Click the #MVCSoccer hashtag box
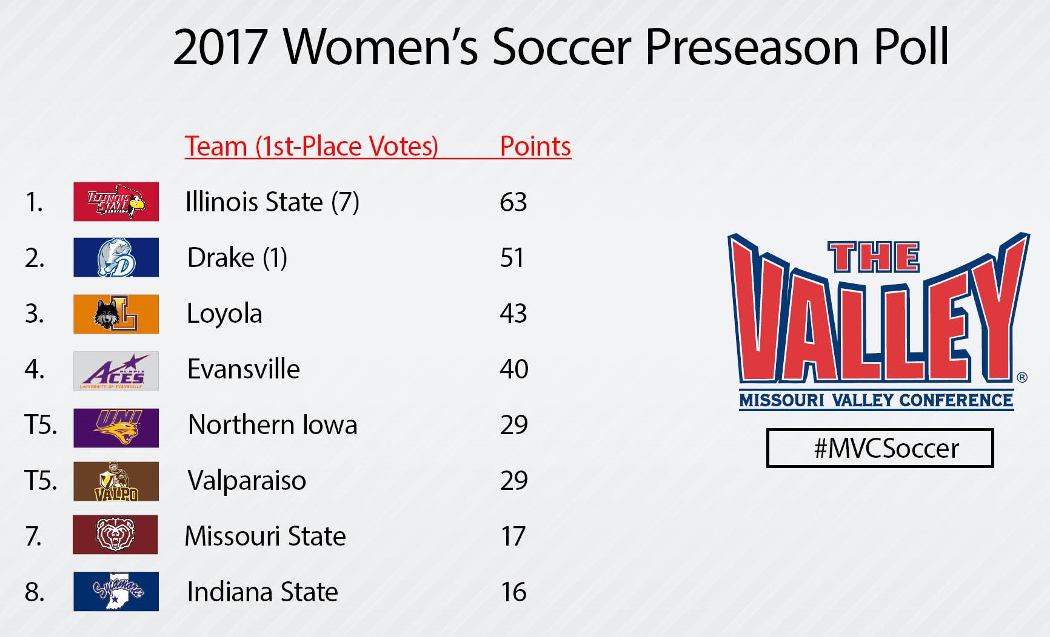This screenshot has width=1050, height=637. click(x=880, y=448)
